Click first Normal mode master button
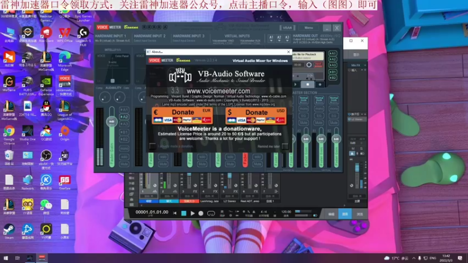The width and height of the screenshot is (468, 263). [x=304, y=99]
